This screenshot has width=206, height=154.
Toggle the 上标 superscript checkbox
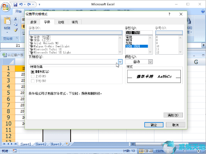tap(33, 76)
